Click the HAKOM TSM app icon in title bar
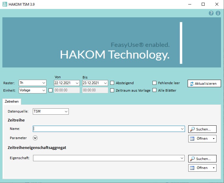Viewport: 224px width, 183px height. [5, 4]
